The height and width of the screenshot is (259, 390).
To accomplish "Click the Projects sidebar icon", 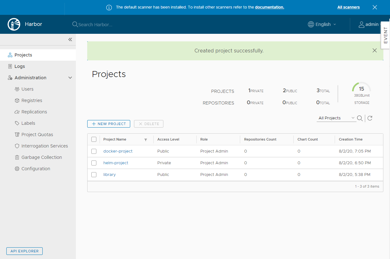I will pos(10,55).
